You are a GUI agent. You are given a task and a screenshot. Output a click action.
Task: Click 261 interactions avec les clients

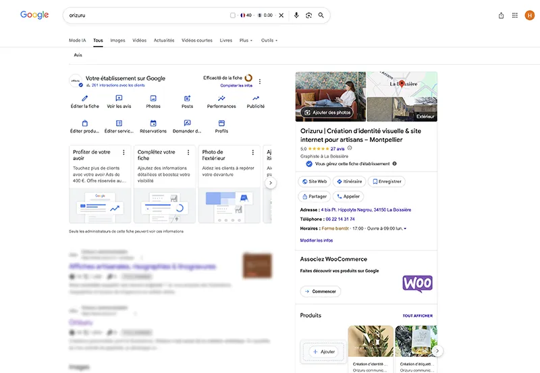(x=118, y=85)
